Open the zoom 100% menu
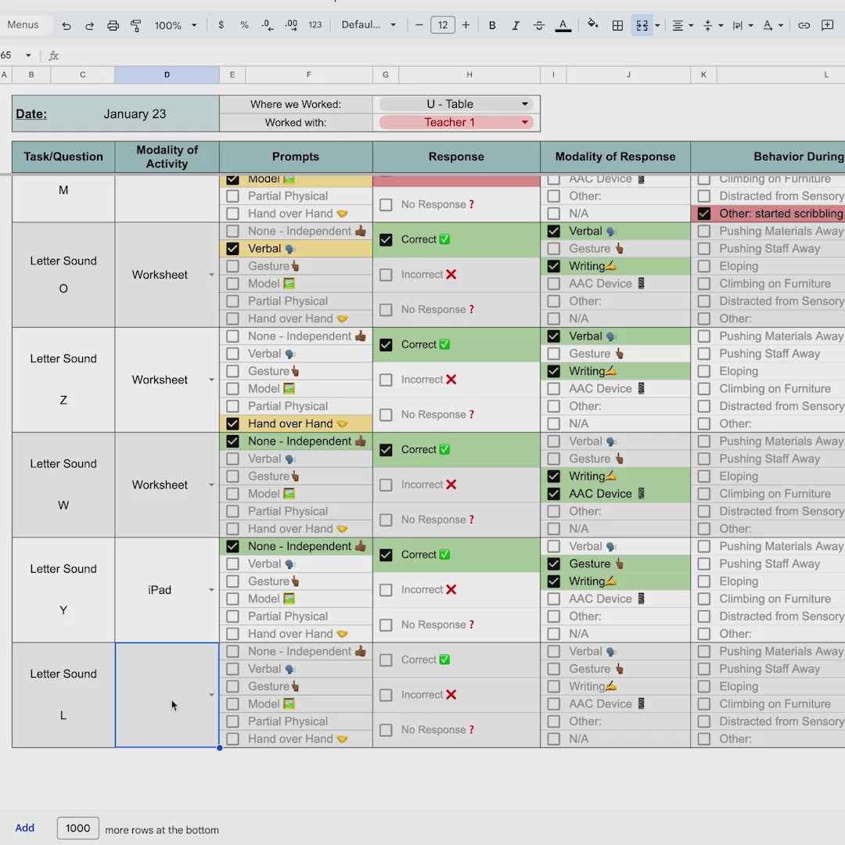Image resolution: width=845 pixels, height=845 pixels. click(175, 26)
